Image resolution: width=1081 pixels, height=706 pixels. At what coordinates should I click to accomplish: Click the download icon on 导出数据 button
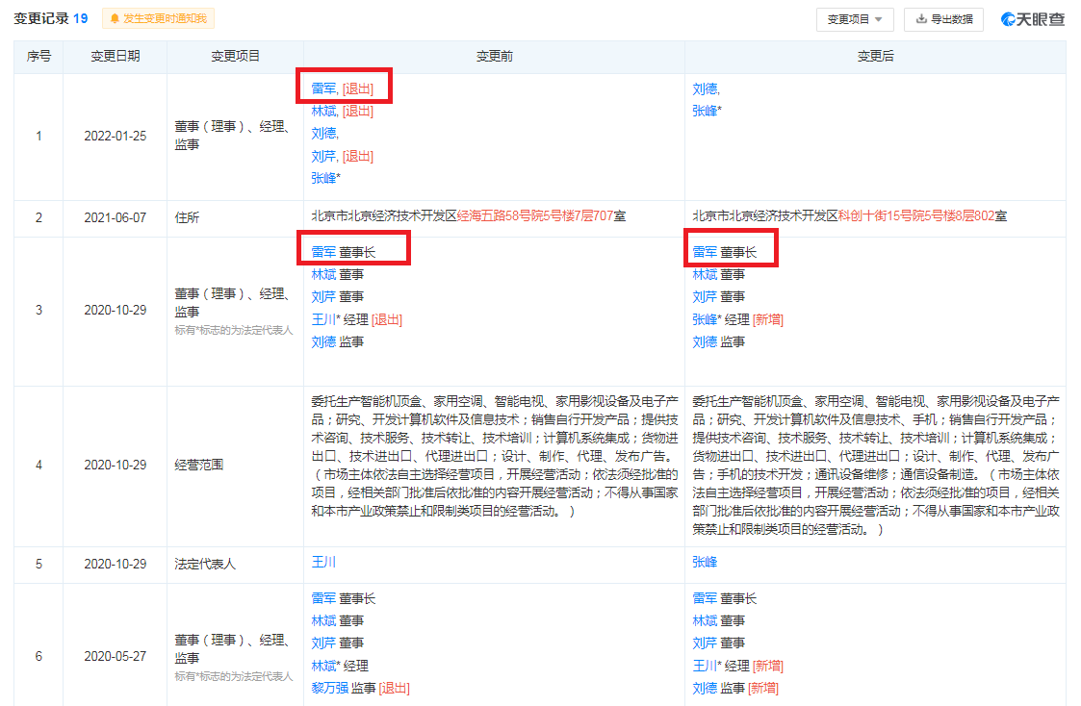tap(920, 18)
